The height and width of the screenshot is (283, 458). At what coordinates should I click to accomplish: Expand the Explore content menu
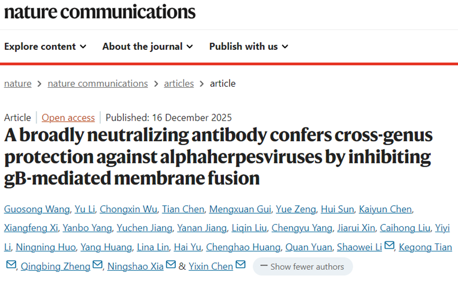45,47
